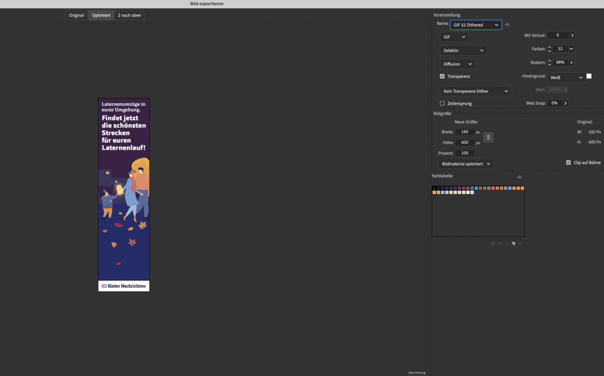Open the Bildmaterial optimiert dropdown

point(466,164)
